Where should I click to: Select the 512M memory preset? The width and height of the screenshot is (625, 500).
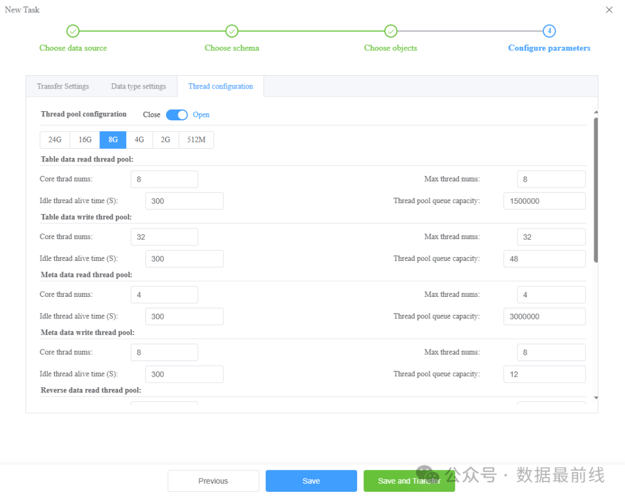coord(196,140)
